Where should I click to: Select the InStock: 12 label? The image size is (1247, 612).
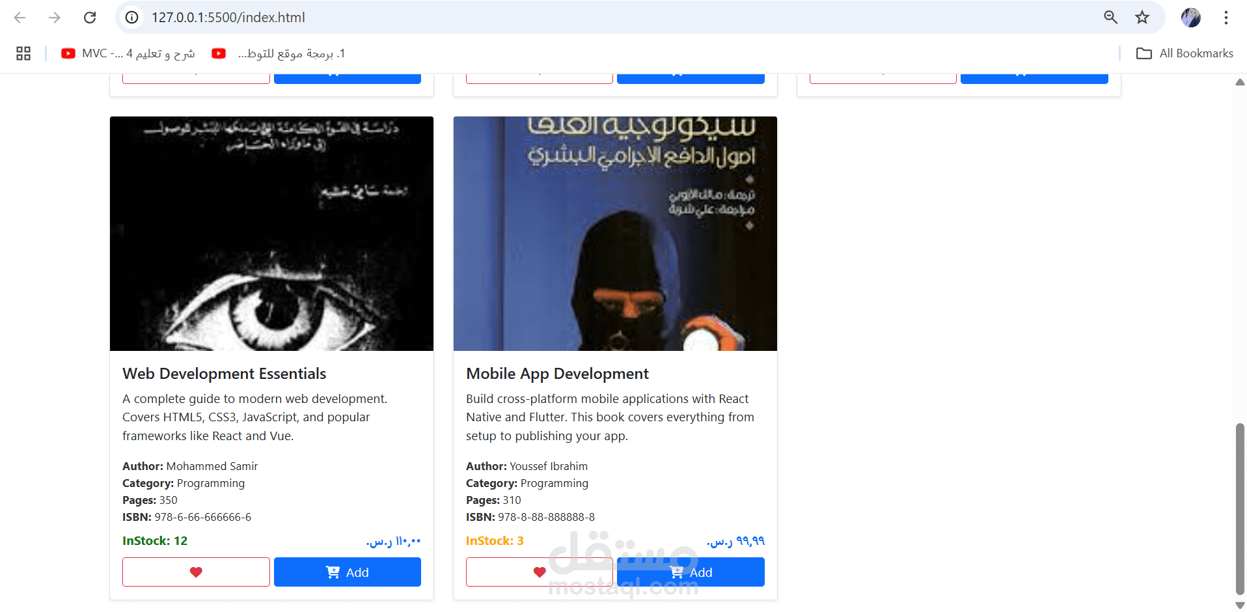pos(155,541)
